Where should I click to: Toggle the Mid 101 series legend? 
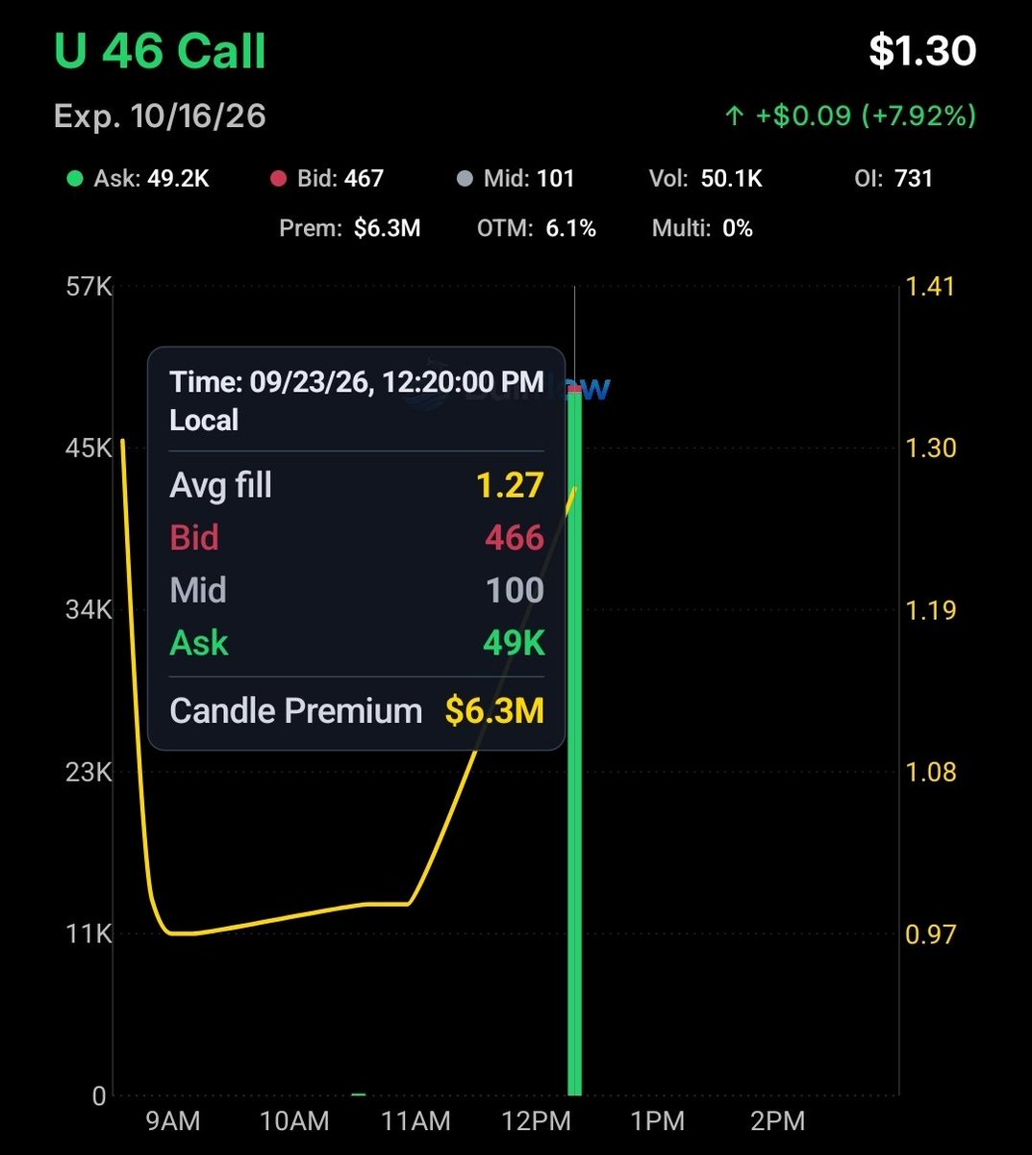click(516, 179)
